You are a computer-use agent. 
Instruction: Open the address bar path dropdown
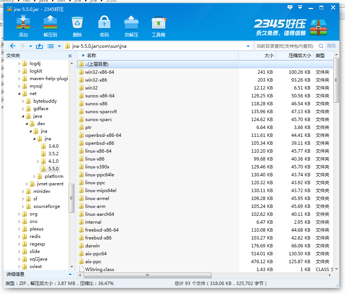coord(247,45)
